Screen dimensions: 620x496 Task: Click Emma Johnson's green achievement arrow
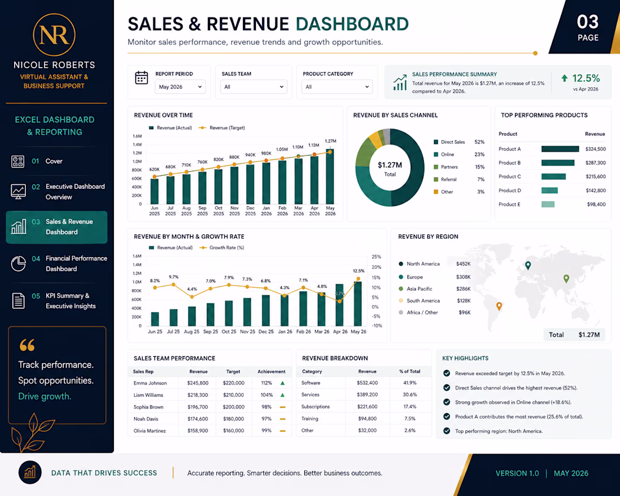(283, 383)
